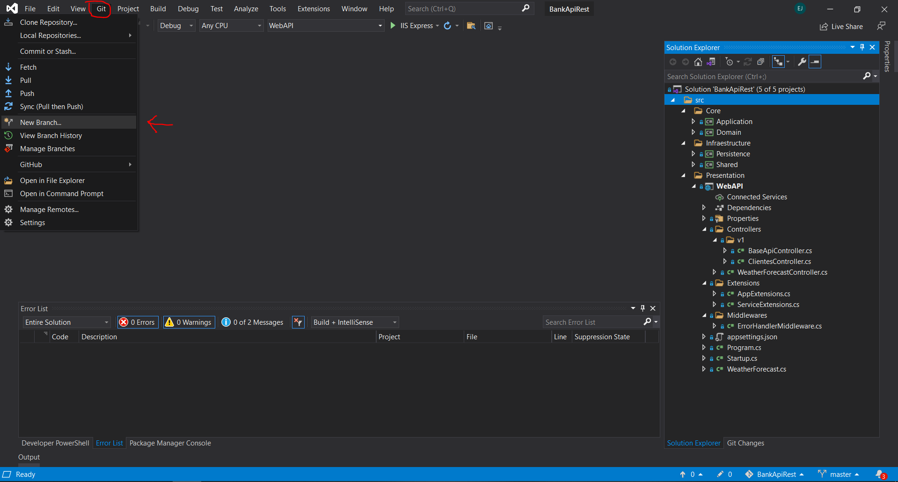
Task: Open the Entire Solution scope dropdown
Action: pos(67,322)
